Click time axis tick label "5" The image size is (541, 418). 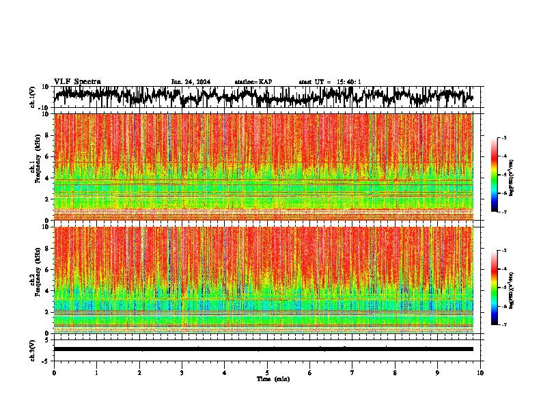(267, 373)
